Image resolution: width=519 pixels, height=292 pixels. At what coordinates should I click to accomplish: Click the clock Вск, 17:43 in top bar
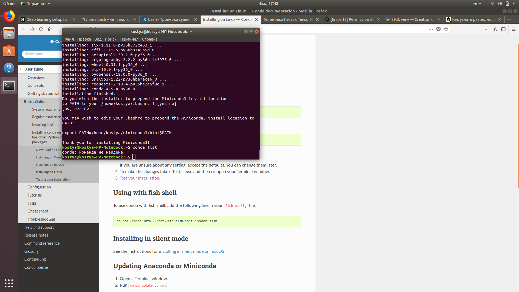tap(268, 4)
